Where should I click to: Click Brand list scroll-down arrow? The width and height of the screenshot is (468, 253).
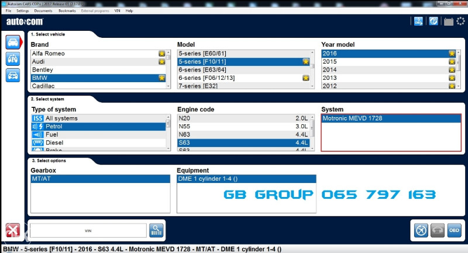168,86
